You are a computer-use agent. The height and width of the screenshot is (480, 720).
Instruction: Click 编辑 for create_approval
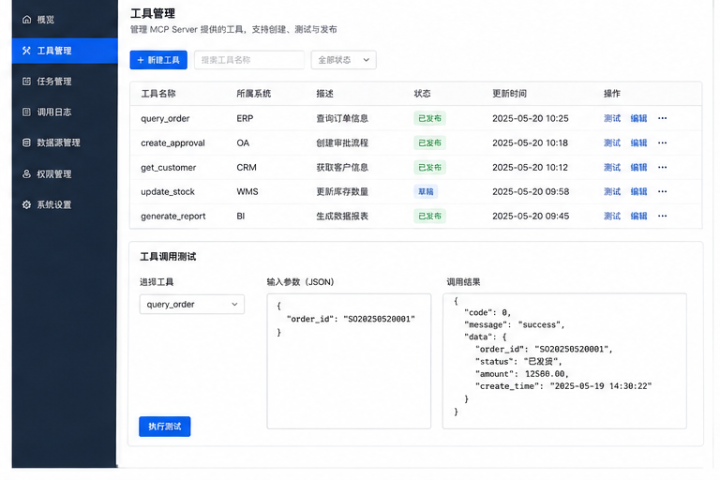tap(638, 142)
